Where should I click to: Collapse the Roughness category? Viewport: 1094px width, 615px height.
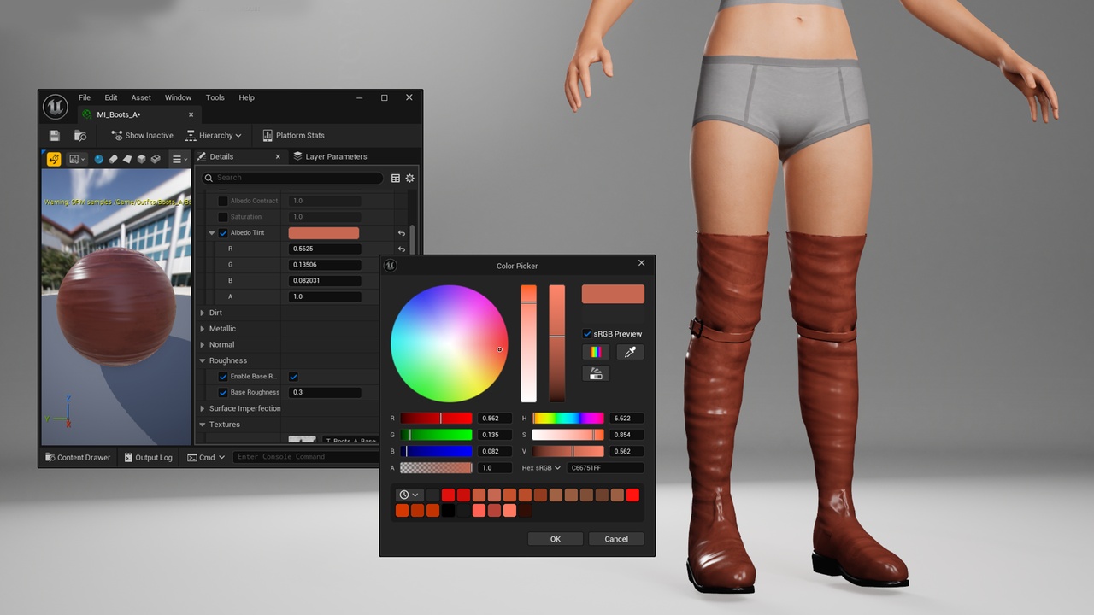tap(203, 360)
